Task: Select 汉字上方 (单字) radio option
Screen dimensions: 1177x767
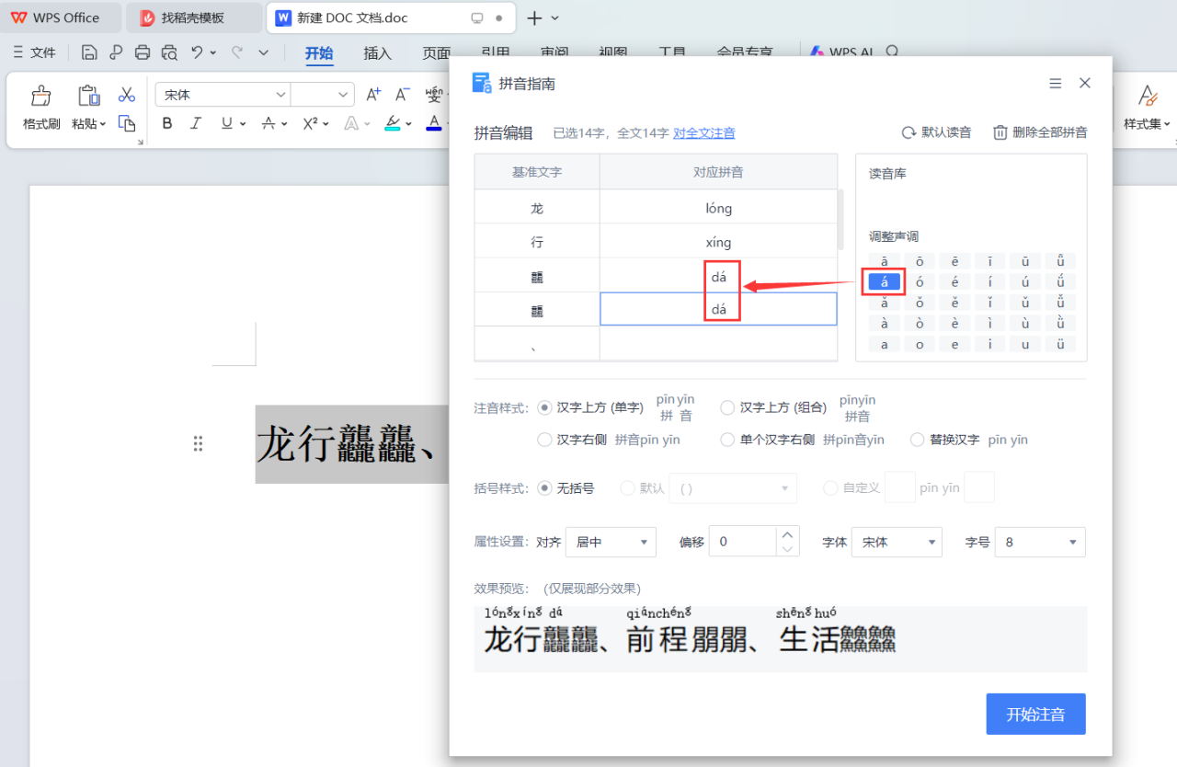Action: tap(544, 407)
